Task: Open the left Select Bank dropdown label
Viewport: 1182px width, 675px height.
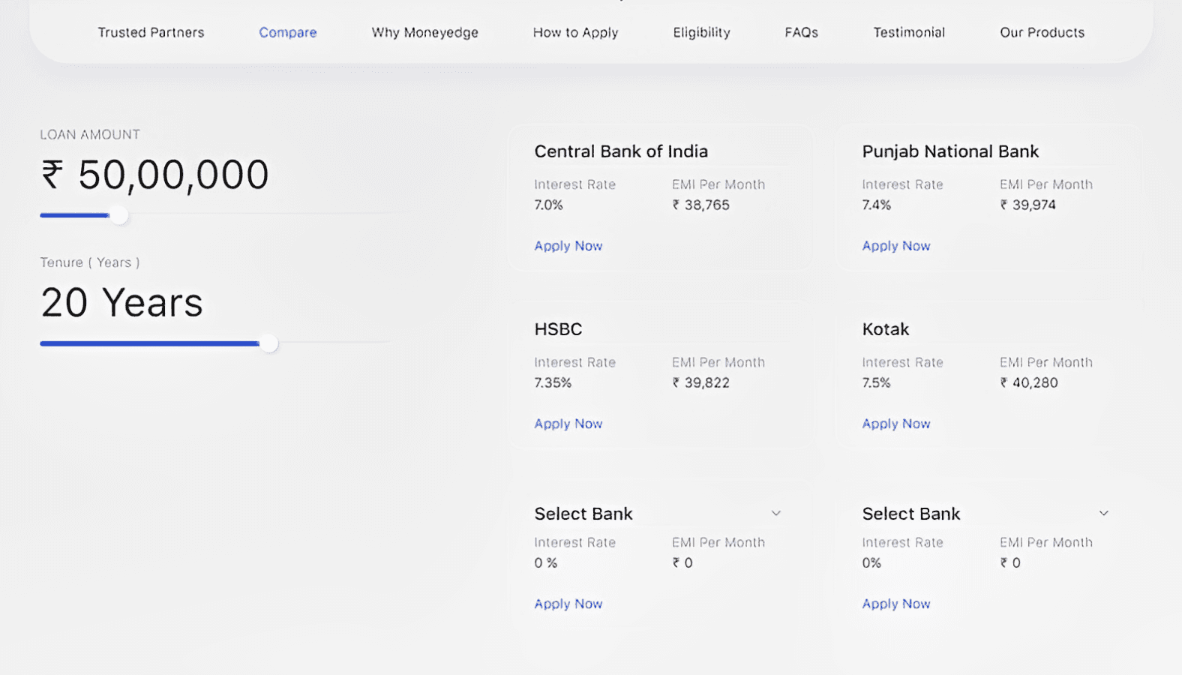Action: pos(583,514)
